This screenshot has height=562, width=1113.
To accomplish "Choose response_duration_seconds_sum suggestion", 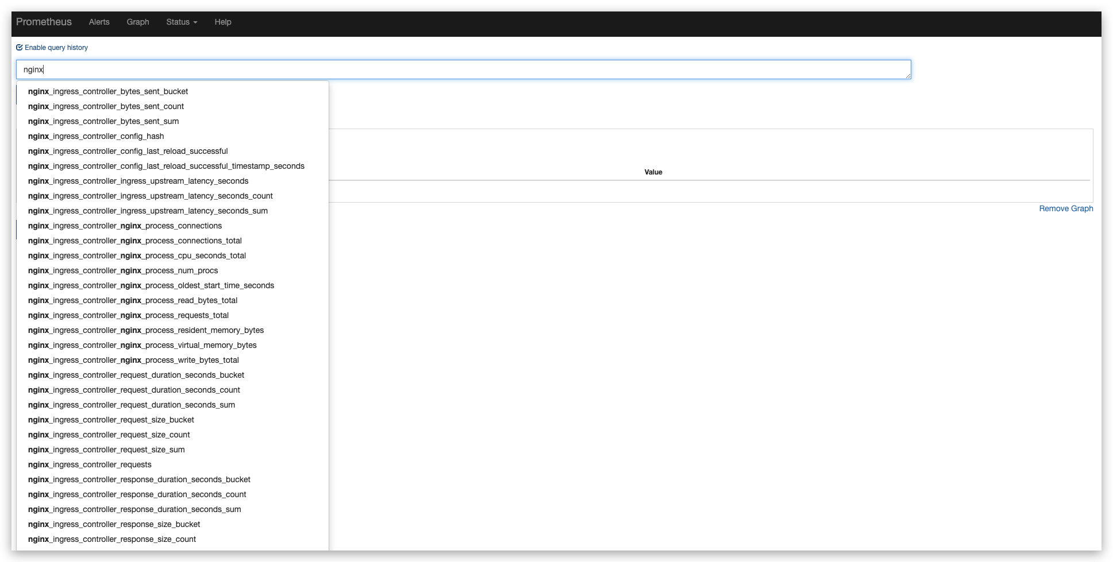I will click(172, 509).
